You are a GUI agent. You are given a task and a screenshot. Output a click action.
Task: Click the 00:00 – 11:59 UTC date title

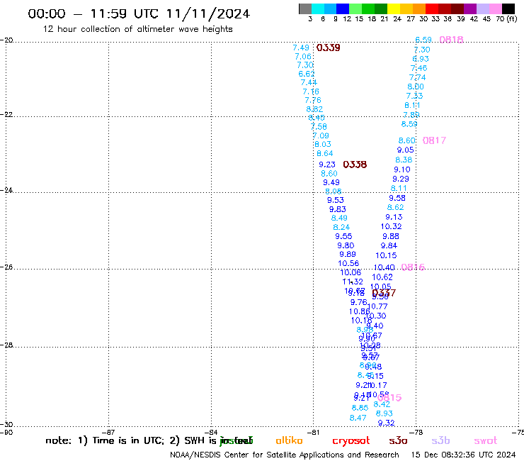pyautogui.click(x=139, y=14)
